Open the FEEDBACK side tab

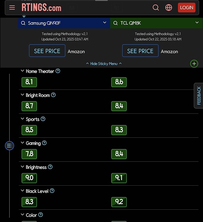tap(199, 95)
